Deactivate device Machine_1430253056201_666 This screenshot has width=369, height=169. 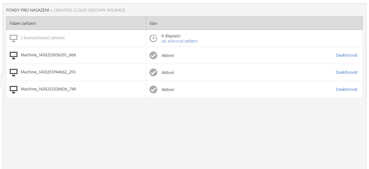coord(346,55)
